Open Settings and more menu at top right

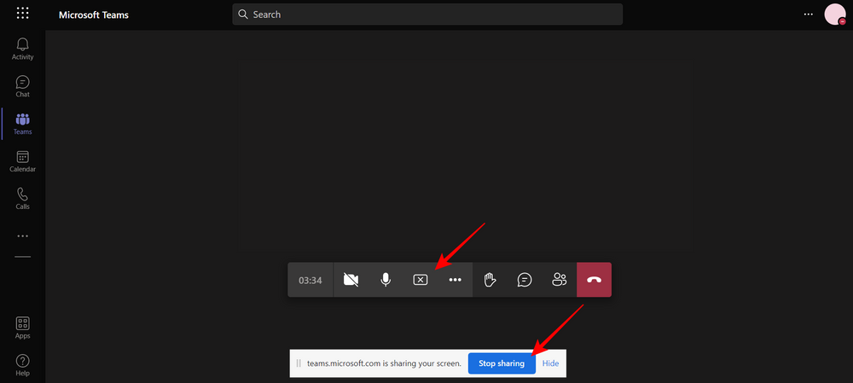809,15
